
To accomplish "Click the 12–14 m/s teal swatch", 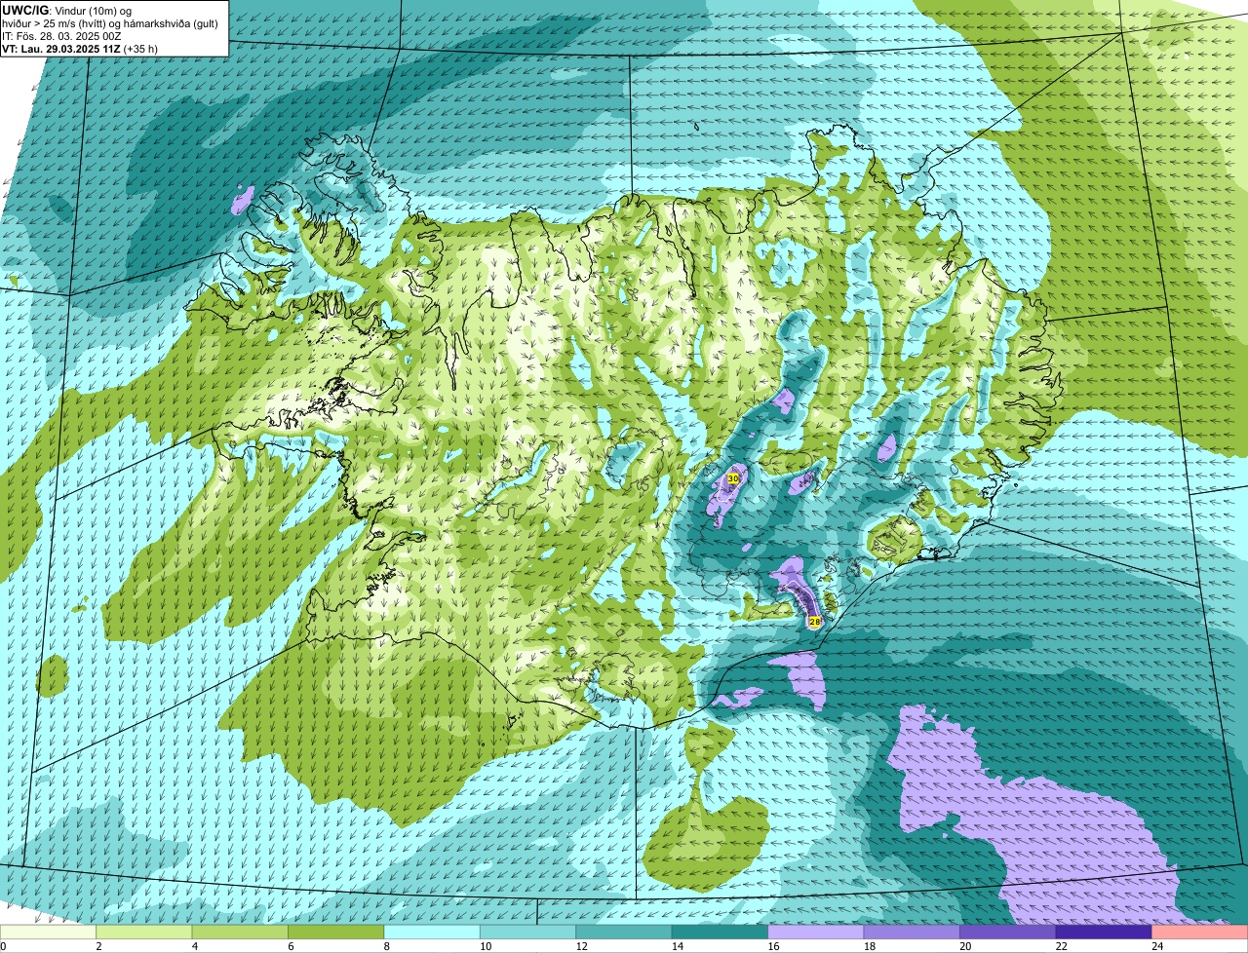I will (624, 933).
